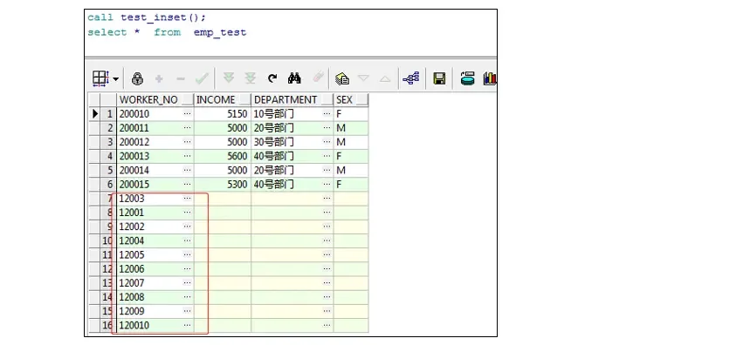The width and height of the screenshot is (743, 345).
Task: Click the small sort box beside DEPARTMENT
Action: [327, 100]
